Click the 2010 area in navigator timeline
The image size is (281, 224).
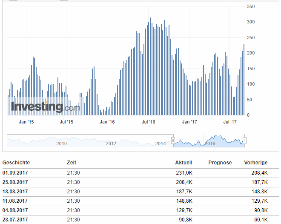[x=62, y=144]
